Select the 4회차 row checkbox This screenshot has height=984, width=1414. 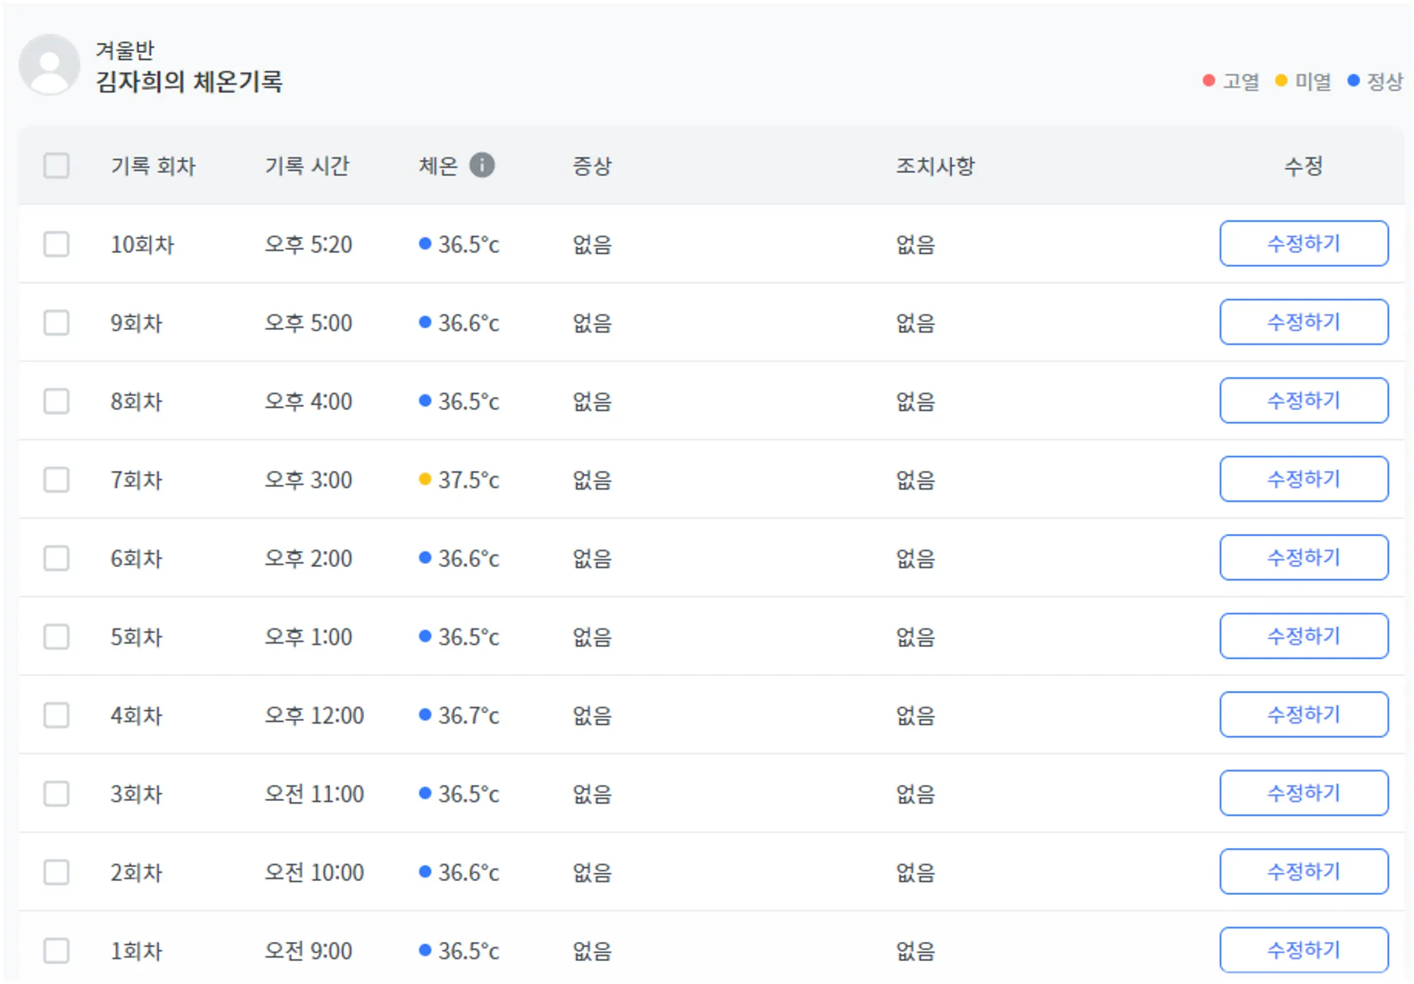pyautogui.click(x=56, y=715)
